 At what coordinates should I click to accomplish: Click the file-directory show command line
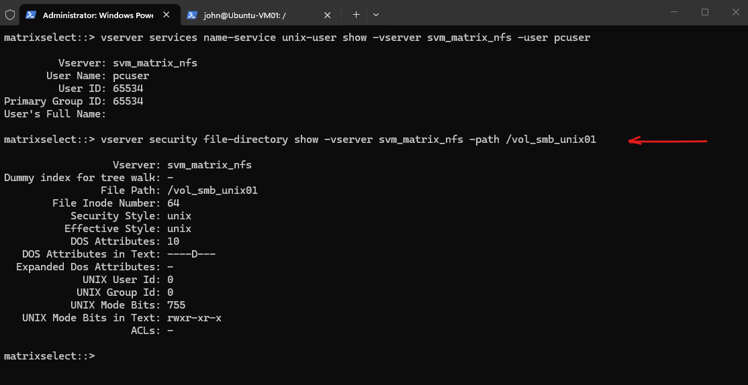tap(300, 140)
